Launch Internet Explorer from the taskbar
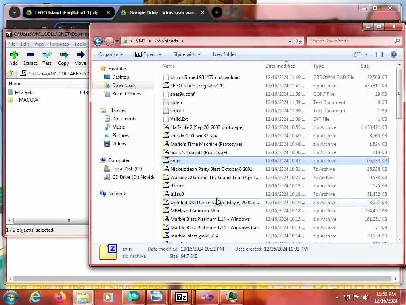 [35, 297]
